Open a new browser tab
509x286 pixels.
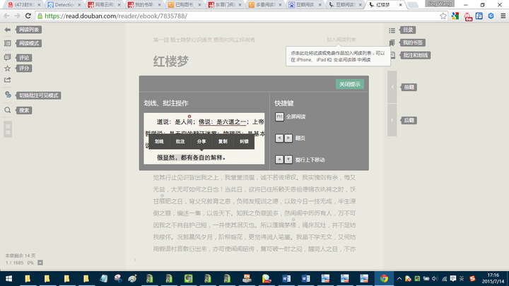click(413, 5)
